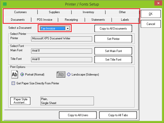
Task: Click the Set Title Font button
Action: coord(113,60)
